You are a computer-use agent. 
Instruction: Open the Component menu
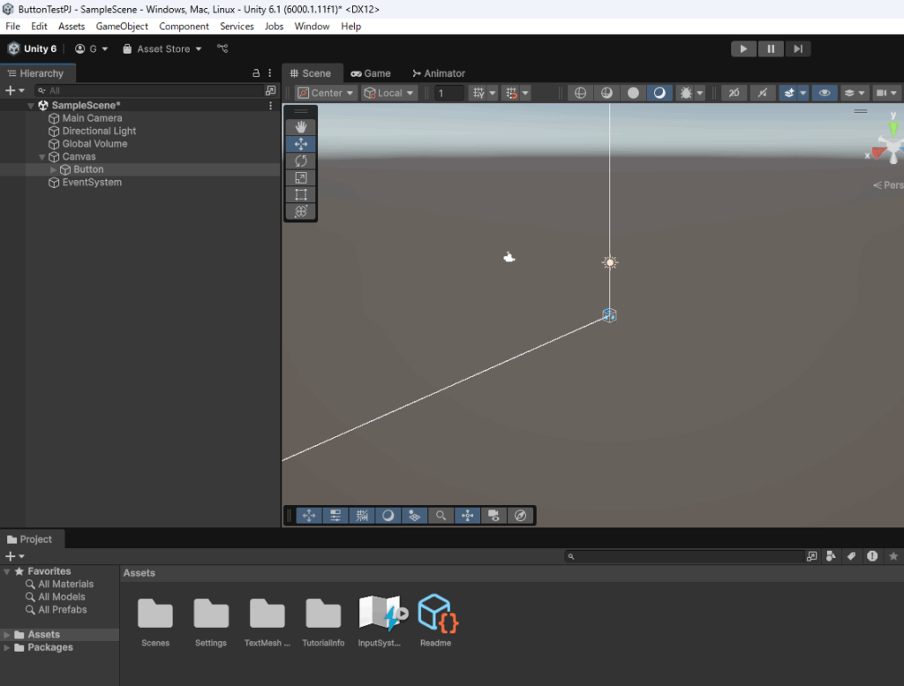tap(184, 26)
